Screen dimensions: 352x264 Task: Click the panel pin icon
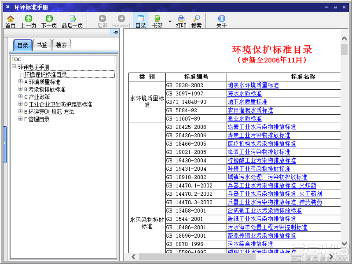point(115,32)
